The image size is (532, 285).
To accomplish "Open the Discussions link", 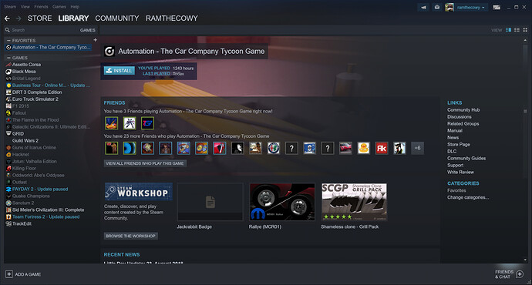I will [x=459, y=117].
